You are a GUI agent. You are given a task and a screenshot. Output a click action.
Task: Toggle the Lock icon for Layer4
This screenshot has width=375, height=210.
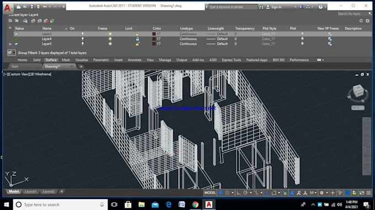[x=137, y=39]
